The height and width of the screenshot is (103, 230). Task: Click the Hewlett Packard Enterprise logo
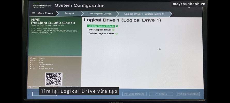pos(42,6)
